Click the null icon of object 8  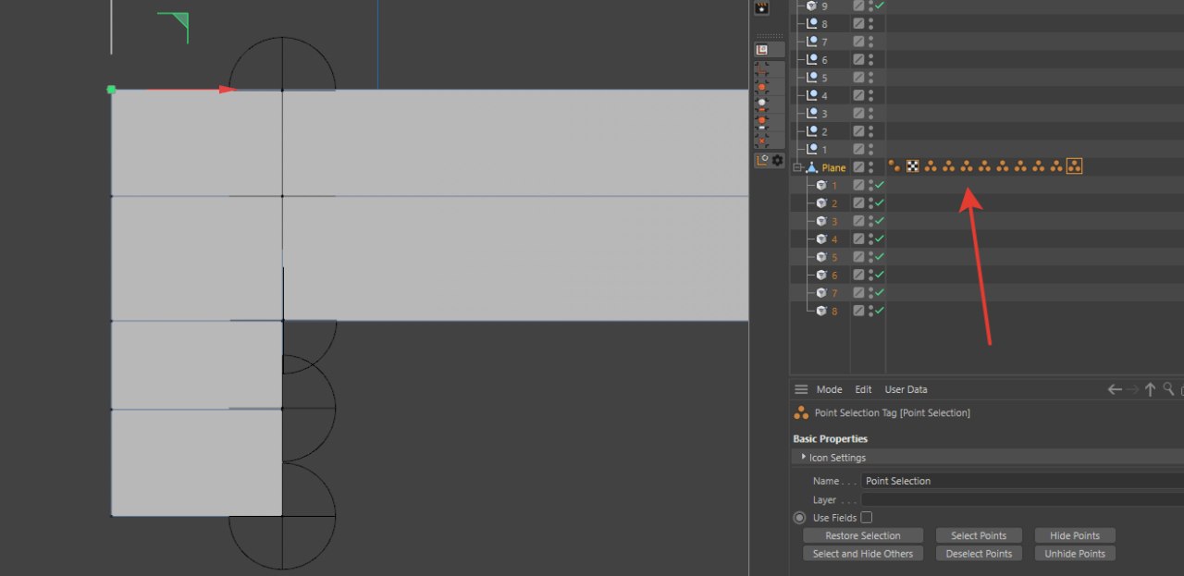pos(812,24)
